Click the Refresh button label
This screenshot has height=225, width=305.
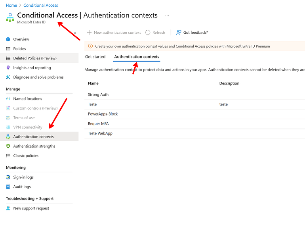159,33
